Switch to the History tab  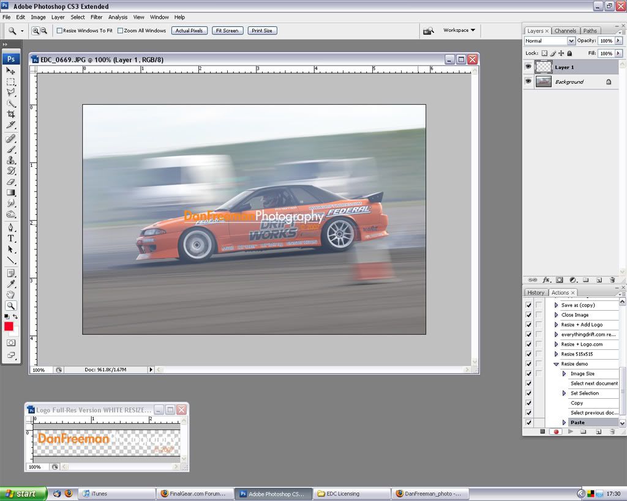pyautogui.click(x=535, y=292)
